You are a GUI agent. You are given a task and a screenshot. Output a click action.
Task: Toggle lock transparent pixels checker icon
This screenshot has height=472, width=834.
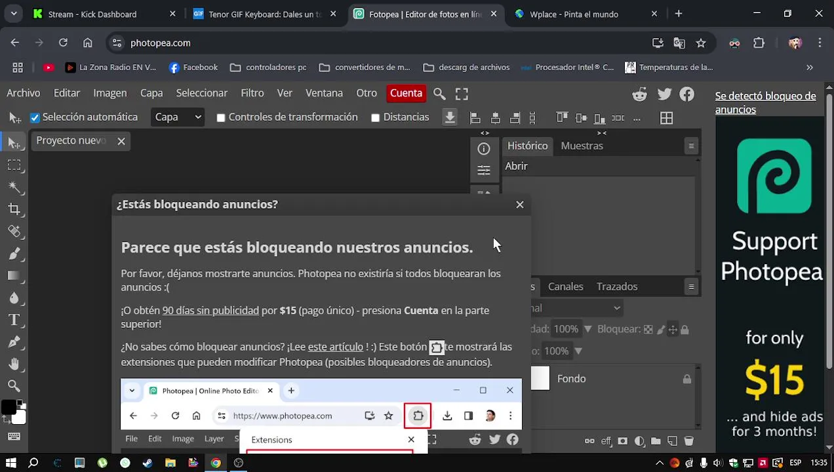click(x=648, y=330)
